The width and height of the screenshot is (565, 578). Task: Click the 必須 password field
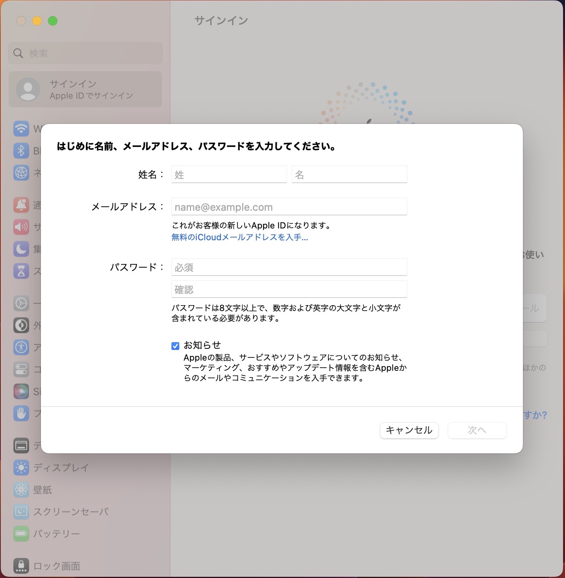[x=289, y=267]
